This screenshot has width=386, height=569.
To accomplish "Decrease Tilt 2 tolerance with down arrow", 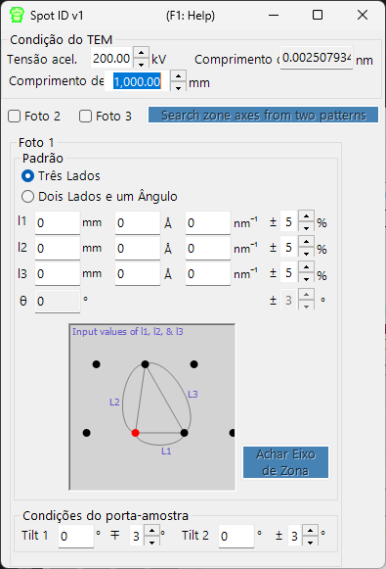I will 311,542.
